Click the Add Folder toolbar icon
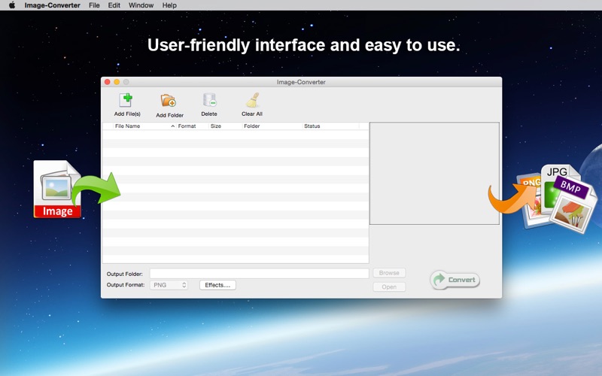 point(169,101)
